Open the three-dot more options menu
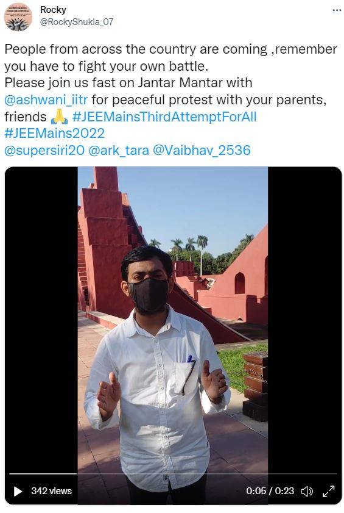Image resolution: width=344 pixels, height=513 pixels. [337, 10]
